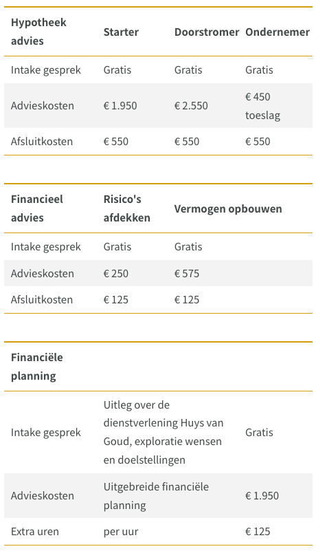316x551 pixels.
Task: Click the Financiële planning header
Action: pyautogui.click(x=37, y=367)
